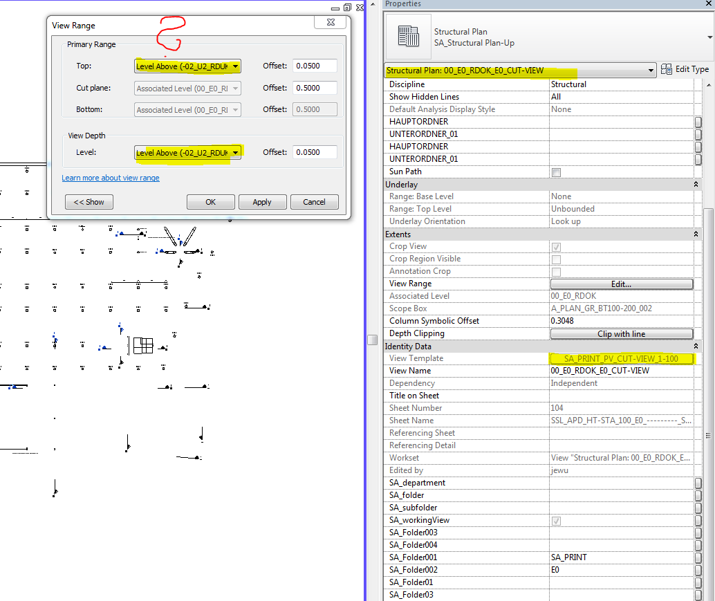Enable the Annotation Crop checkbox
The height and width of the screenshot is (601, 715).
pos(556,272)
